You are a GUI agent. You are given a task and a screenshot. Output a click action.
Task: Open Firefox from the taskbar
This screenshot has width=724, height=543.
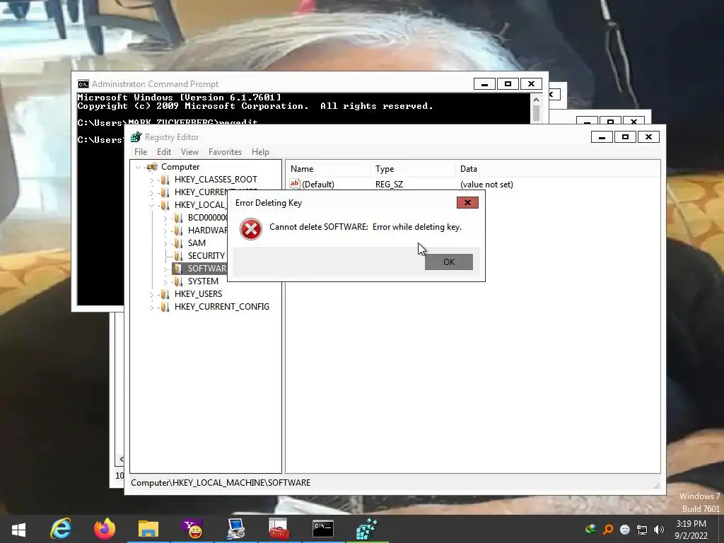point(105,529)
